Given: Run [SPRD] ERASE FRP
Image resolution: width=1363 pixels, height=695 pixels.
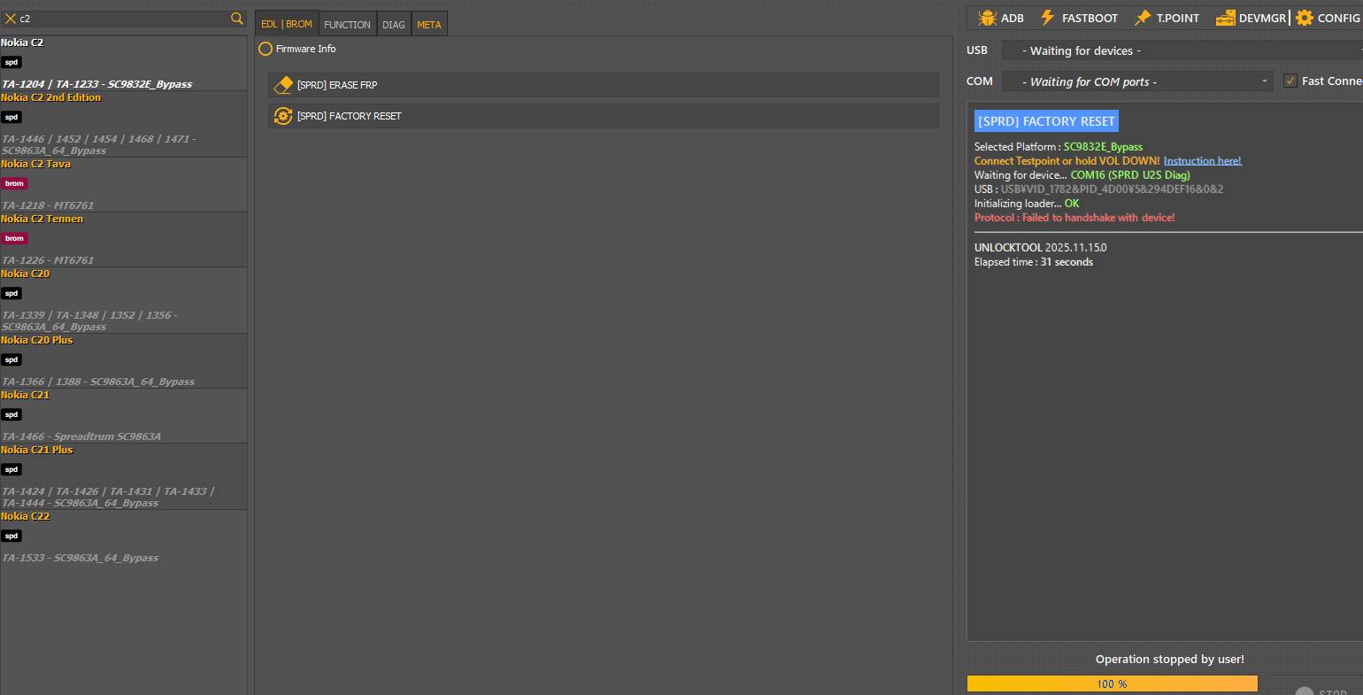Looking at the screenshot, I should pos(604,85).
